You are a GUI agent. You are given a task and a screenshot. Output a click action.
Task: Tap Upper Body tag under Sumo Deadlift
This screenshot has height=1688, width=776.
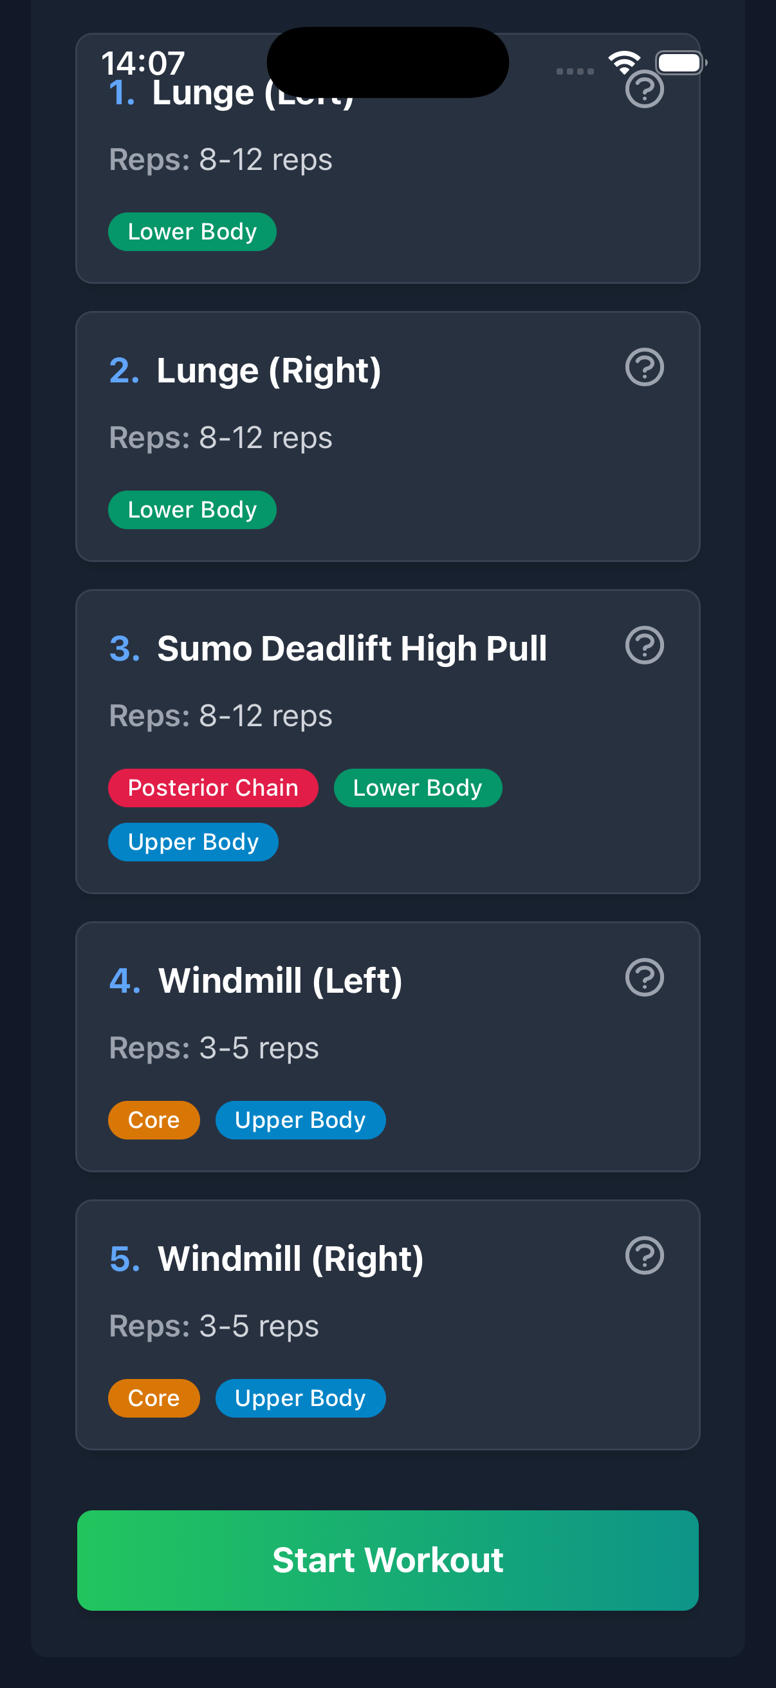(193, 842)
